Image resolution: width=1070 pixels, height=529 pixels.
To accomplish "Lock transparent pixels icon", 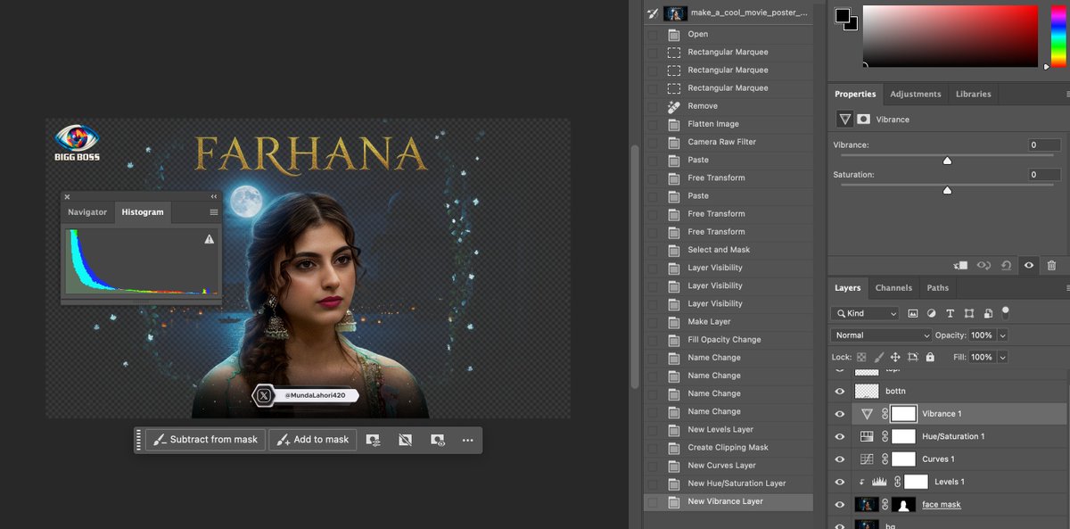I will [x=861, y=357].
